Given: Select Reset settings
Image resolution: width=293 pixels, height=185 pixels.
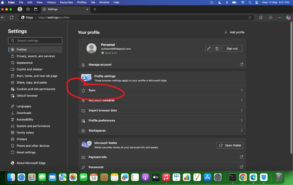Looking at the screenshot, I should [35, 152].
